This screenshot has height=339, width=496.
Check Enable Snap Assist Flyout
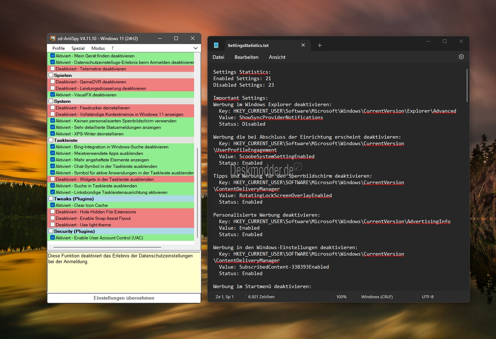click(x=52, y=218)
